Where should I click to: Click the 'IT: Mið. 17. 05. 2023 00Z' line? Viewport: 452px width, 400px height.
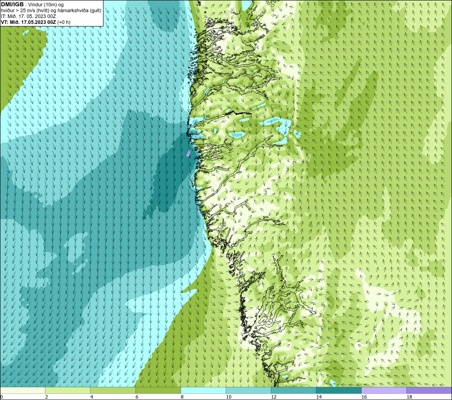[x=28, y=16]
